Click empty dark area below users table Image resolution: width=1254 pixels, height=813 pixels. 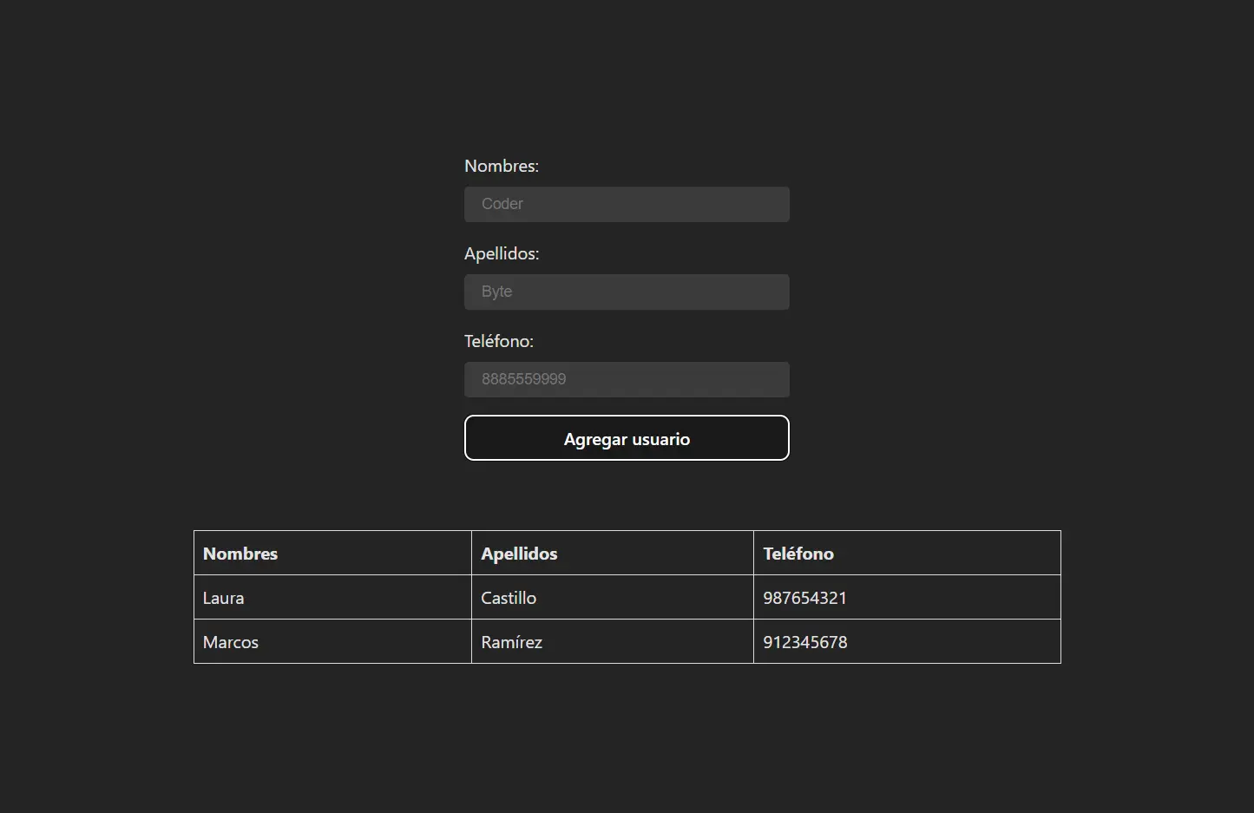point(627,738)
